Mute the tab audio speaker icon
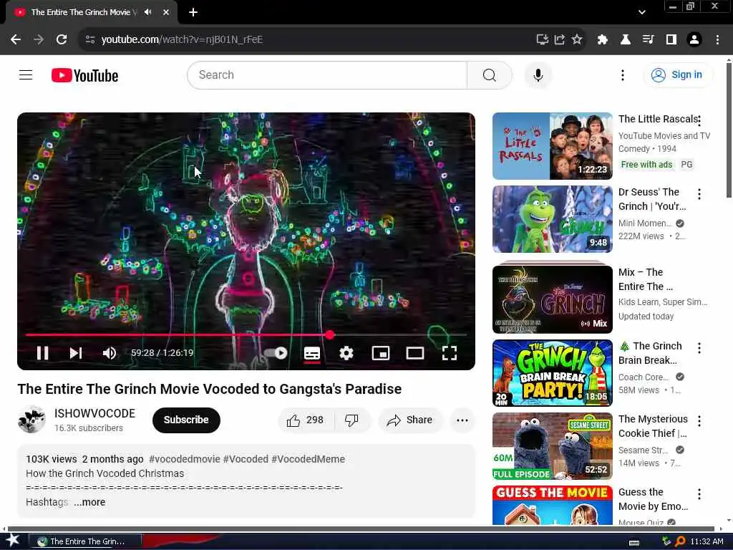 148,12
